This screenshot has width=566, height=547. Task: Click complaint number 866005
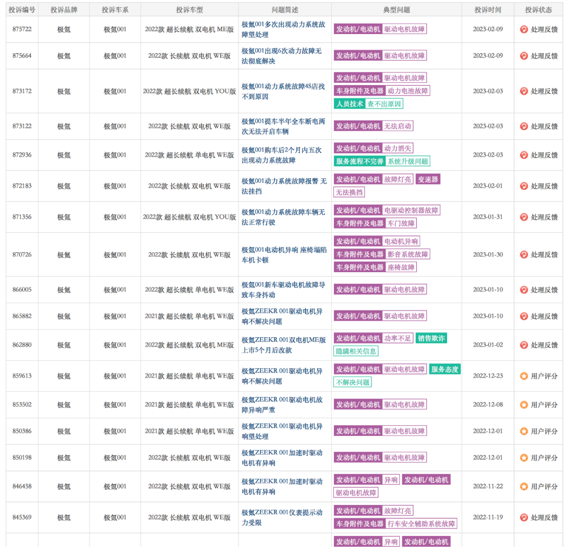(22, 290)
